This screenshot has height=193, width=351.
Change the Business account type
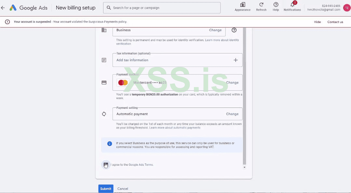[x=215, y=30]
